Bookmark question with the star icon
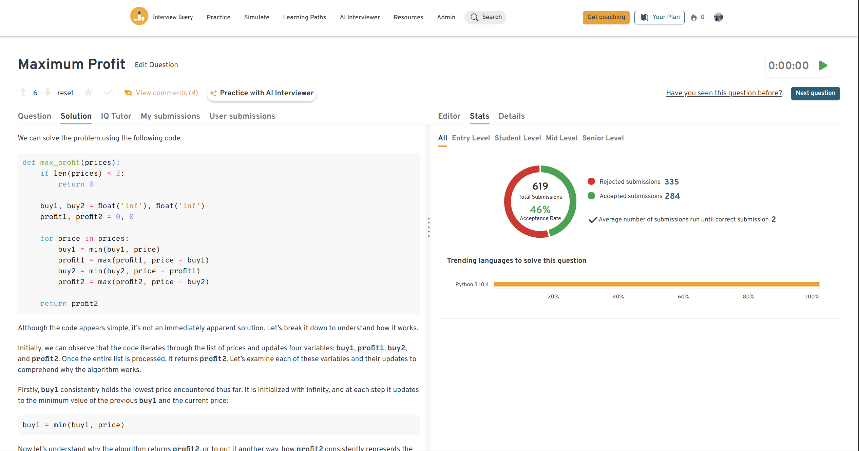The image size is (859, 451). point(88,92)
